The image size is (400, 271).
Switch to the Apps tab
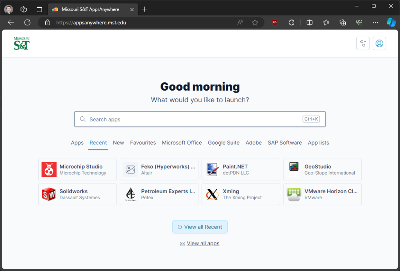[77, 143]
